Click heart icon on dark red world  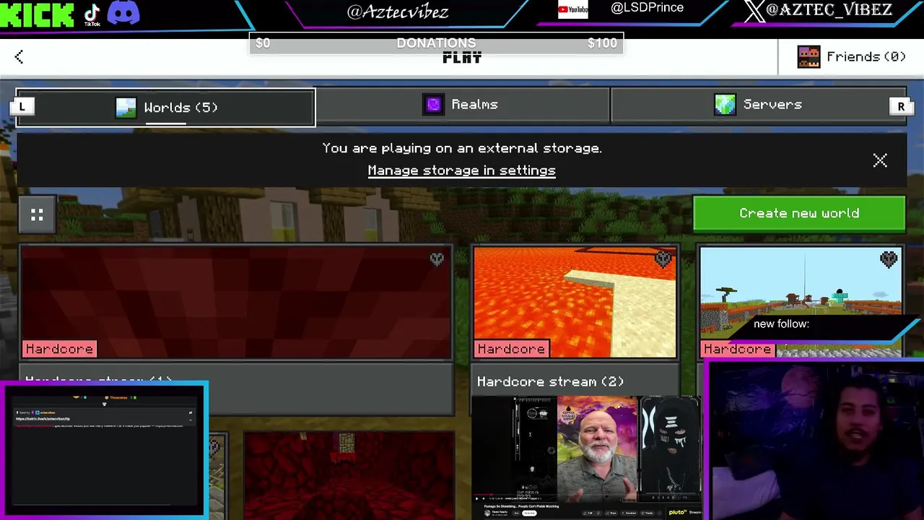pos(437,259)
